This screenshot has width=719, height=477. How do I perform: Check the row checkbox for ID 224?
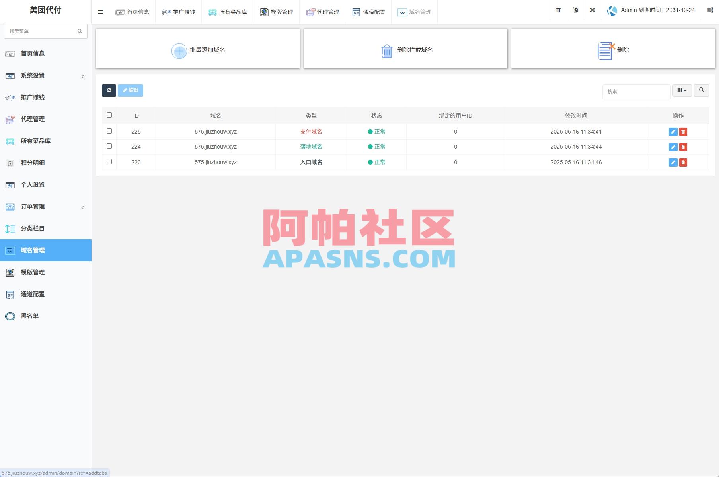[x=109, y=146]
